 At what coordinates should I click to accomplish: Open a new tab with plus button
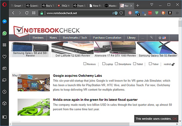click(138, 6)
